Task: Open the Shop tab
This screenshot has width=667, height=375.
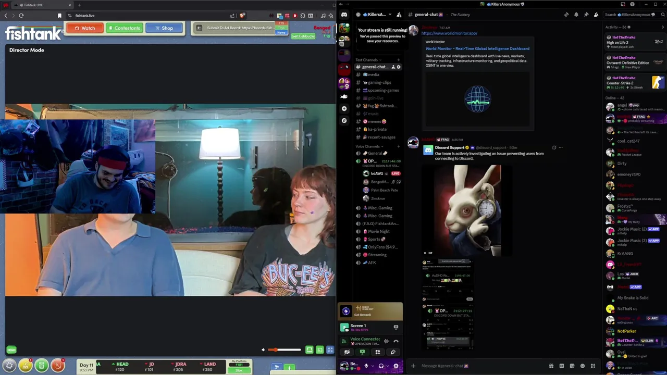Action: pyautogui.click(x=164, y=28)
